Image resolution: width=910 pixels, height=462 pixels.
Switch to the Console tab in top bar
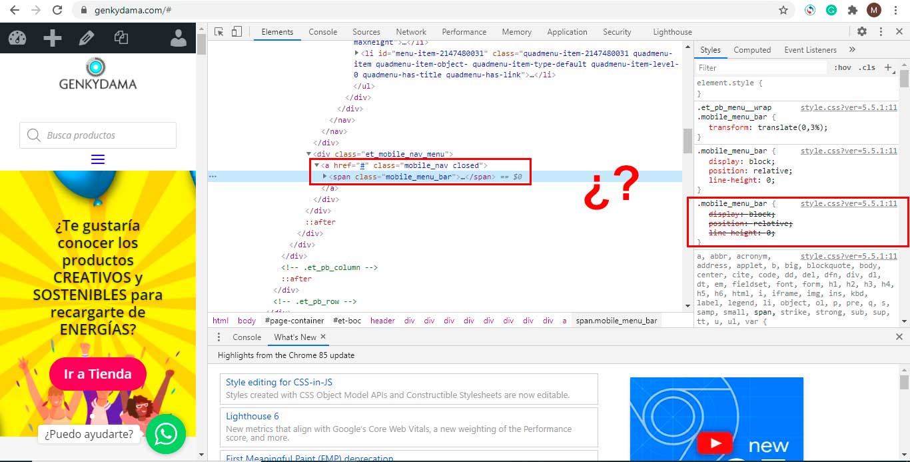(322, 32)
